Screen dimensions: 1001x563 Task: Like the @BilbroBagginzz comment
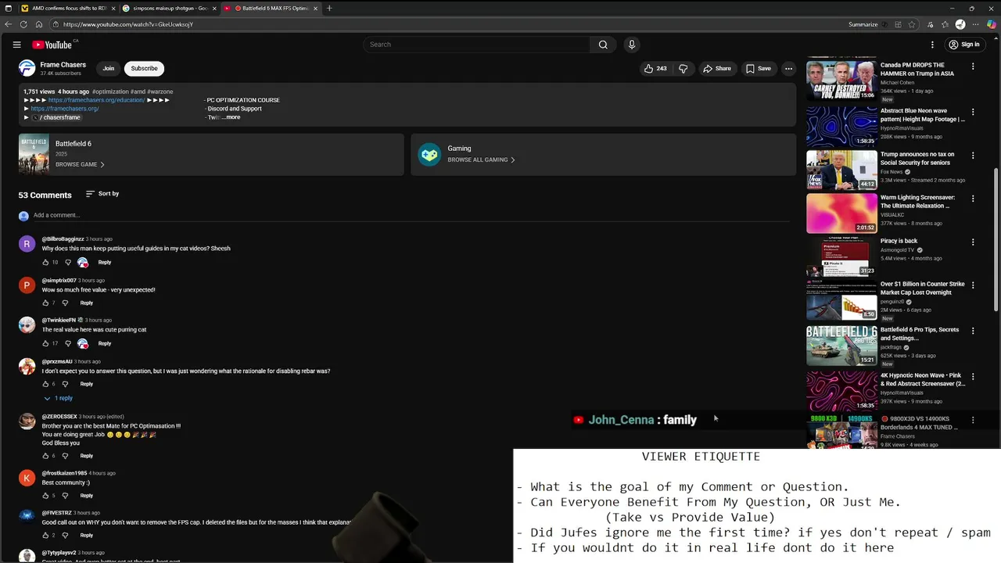click(x=45, y=262)
